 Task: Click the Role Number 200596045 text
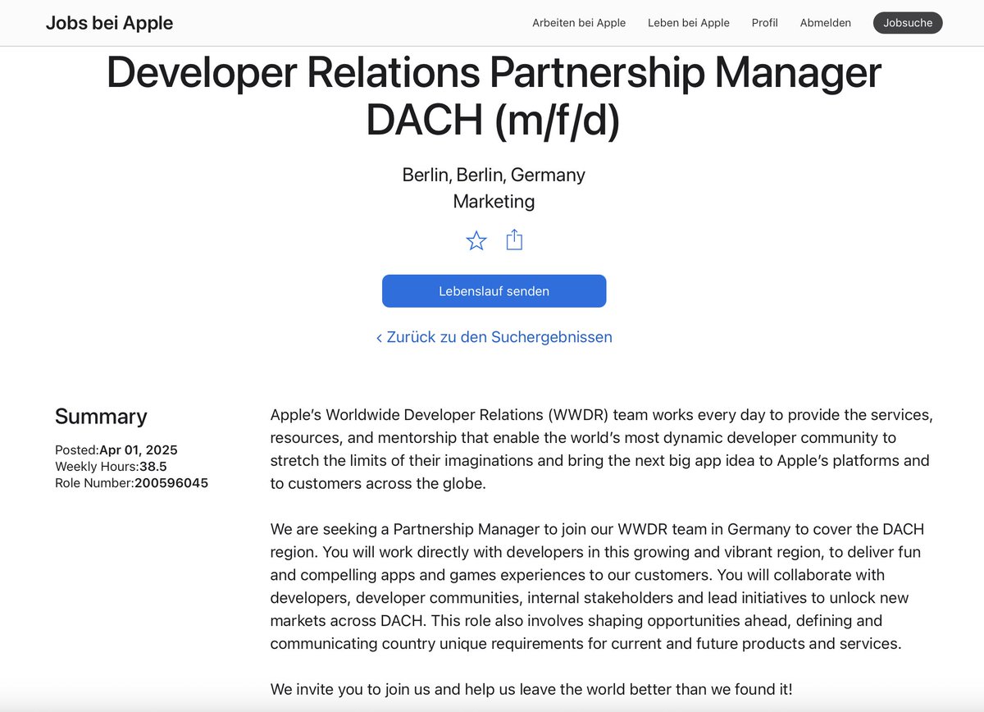[x=132, y=483]
